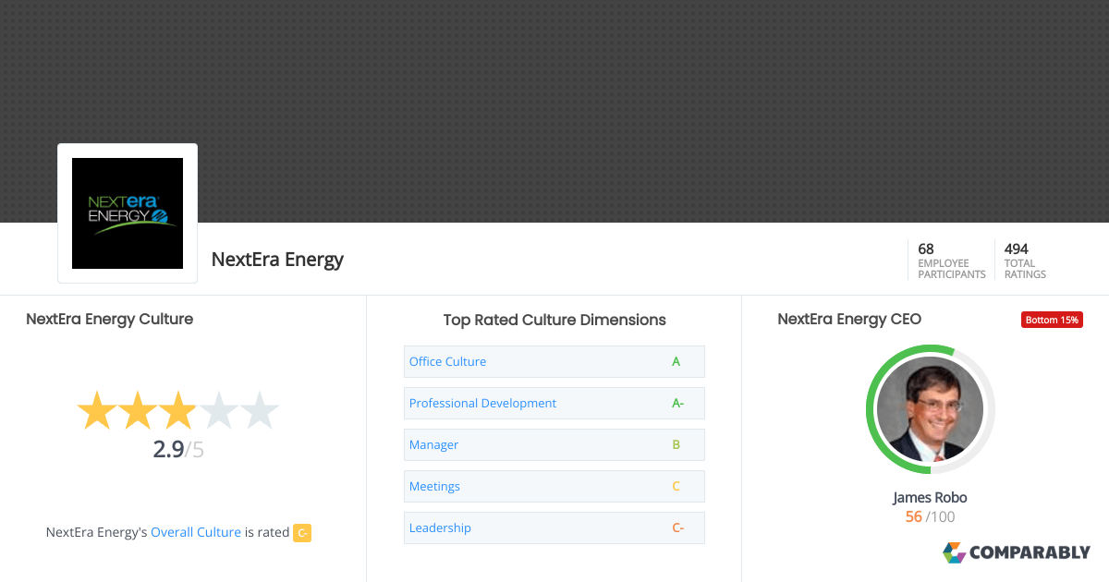Viewport: 1109px width, 582px height.
Task: Click the third gold rating star
Action: tap(177, 411)
